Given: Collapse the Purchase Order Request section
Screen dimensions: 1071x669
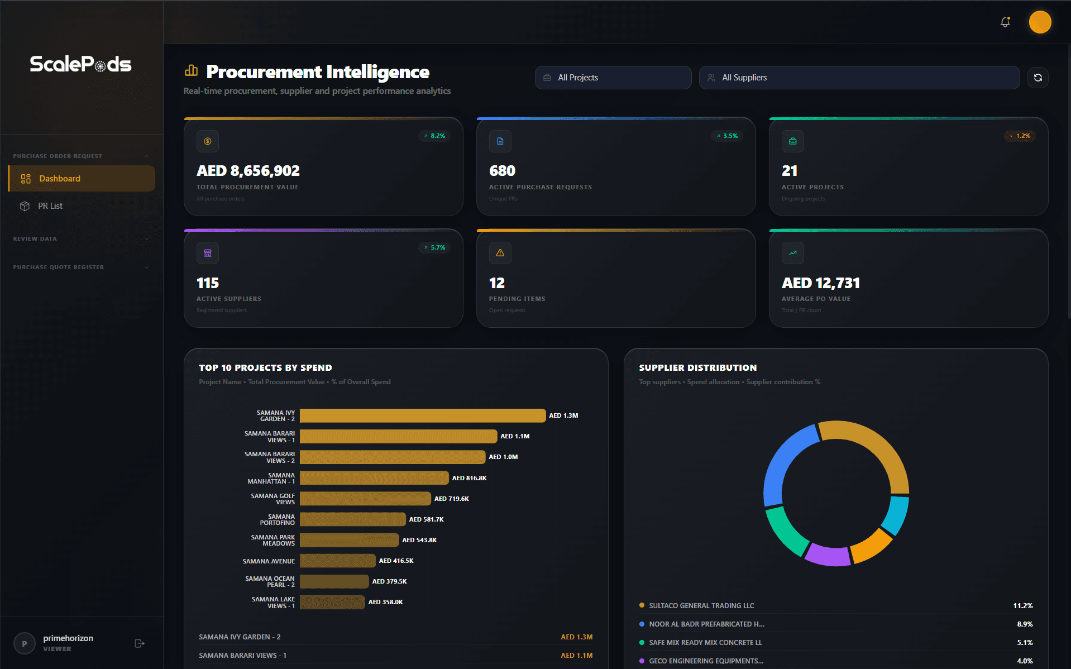Looking at the screenshot, I should point(82,156).
